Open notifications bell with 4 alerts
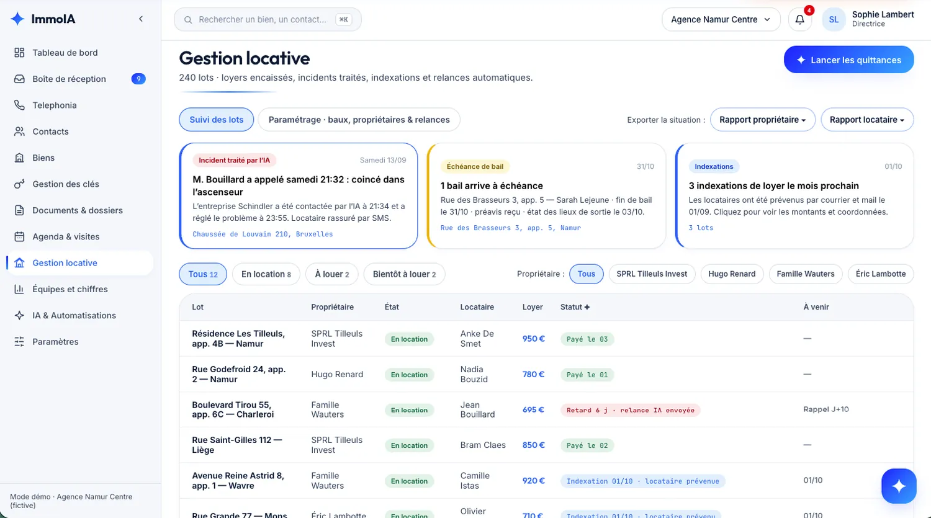The width and height of the screenshot is (931, 518). (800, 19)
